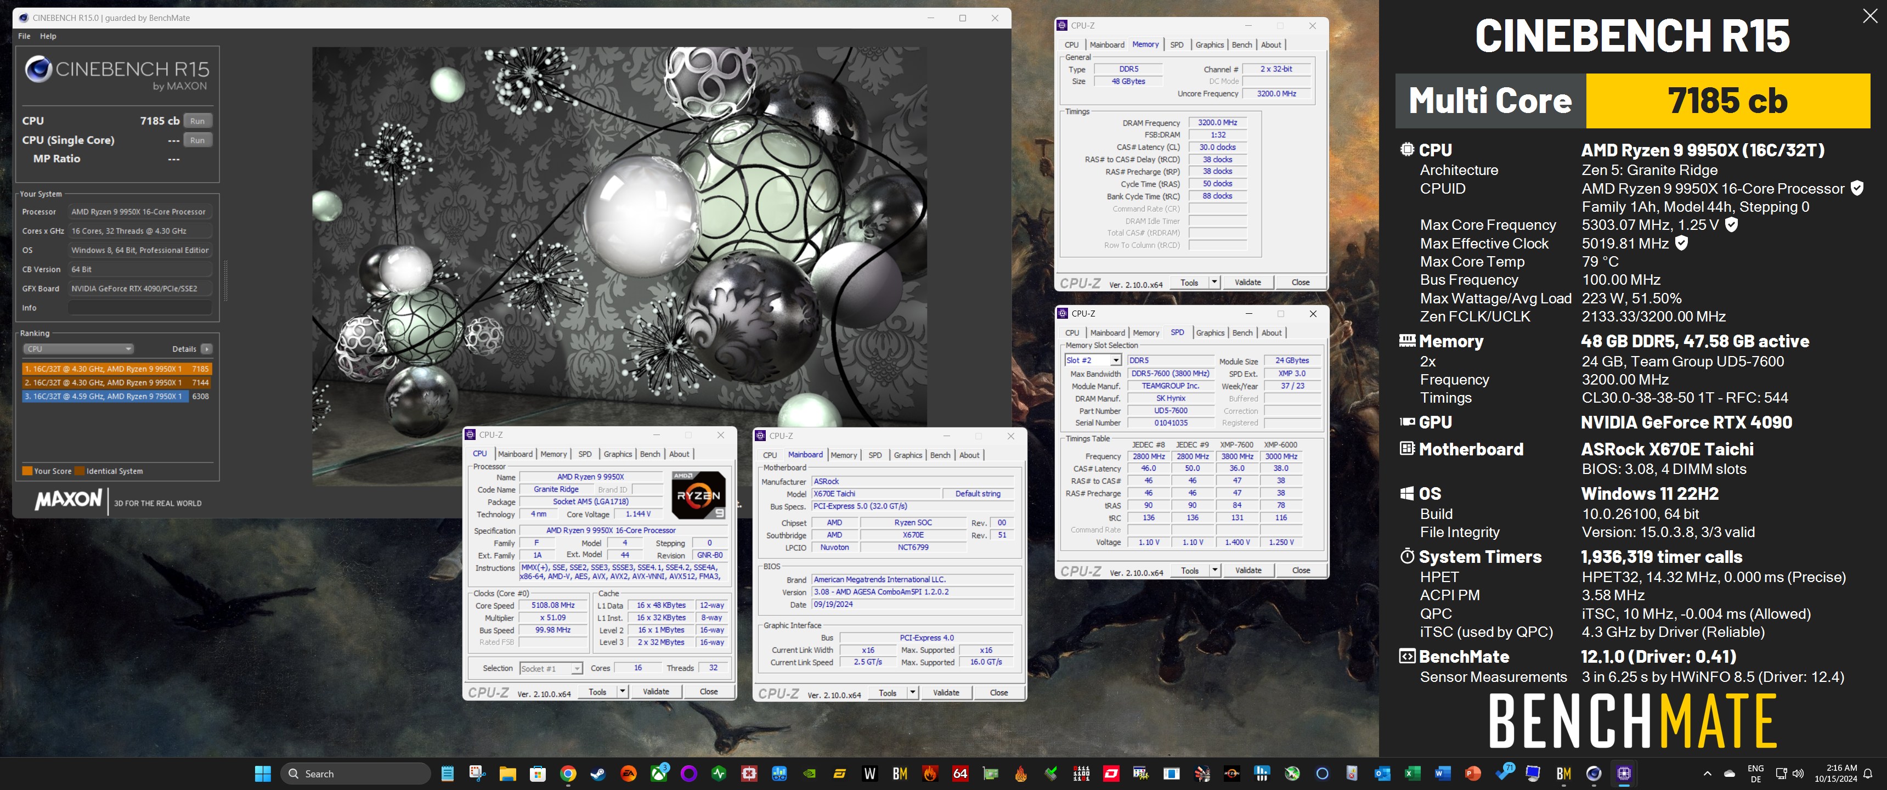Click the Info field in Cinebench
The width and height of the screenshot is (1887, 790).
tap(140, 308)
